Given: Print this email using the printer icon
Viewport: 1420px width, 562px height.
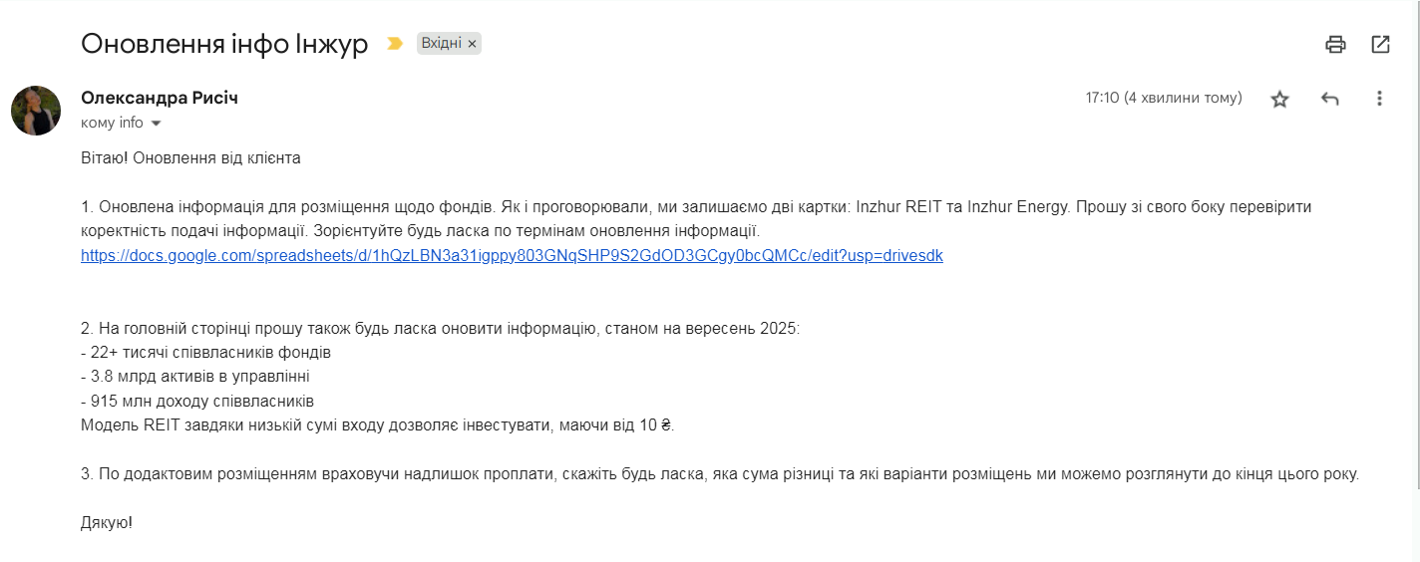Looking at the screenshot, I should coord(1335,44).
